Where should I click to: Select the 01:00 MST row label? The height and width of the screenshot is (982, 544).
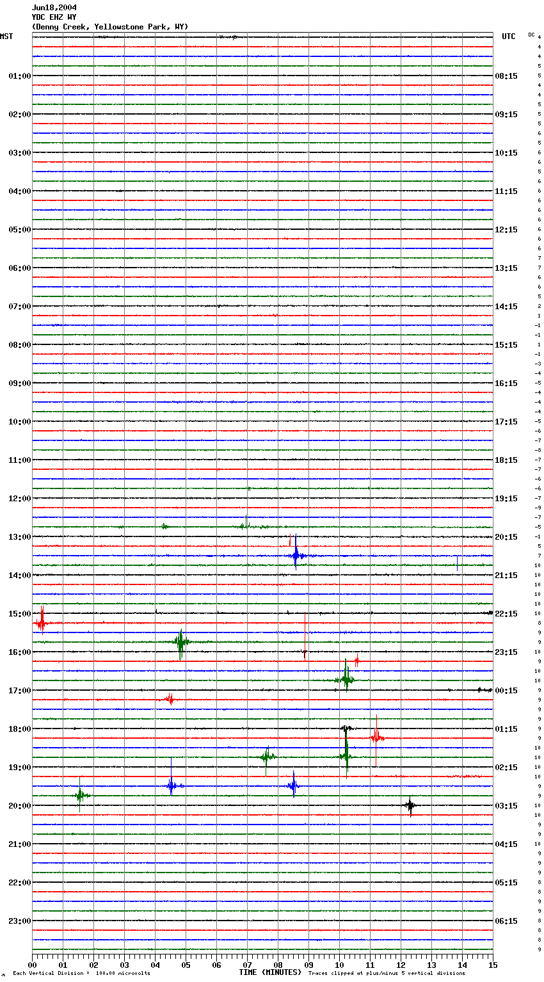[x=19, y=76]
